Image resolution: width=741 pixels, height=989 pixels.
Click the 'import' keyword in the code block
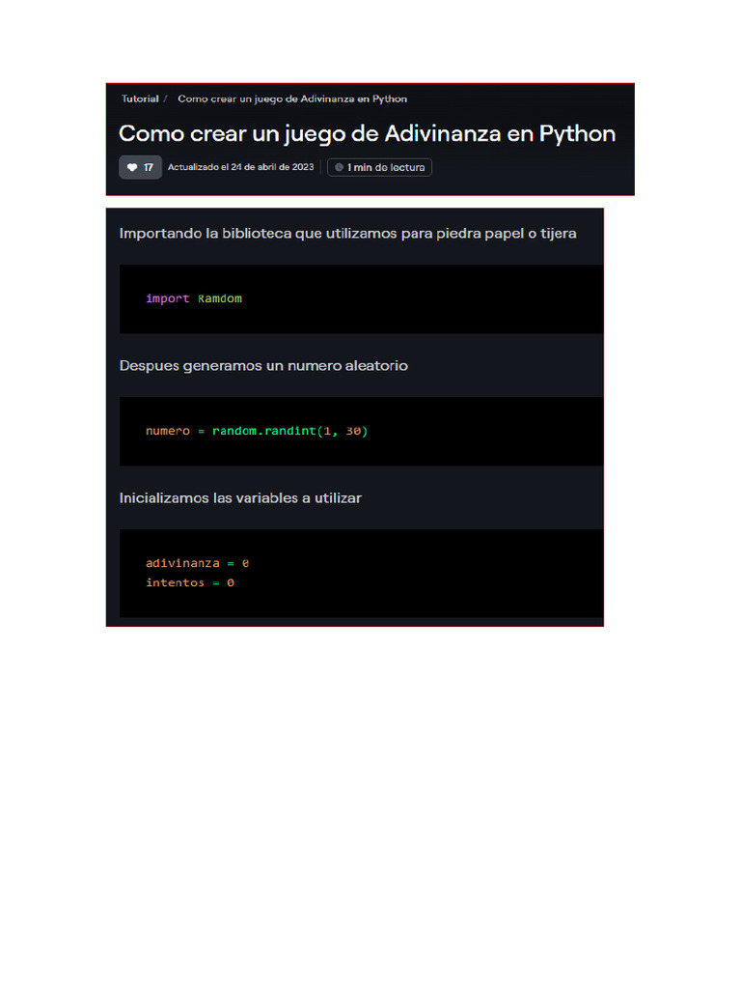coord(168,298)
